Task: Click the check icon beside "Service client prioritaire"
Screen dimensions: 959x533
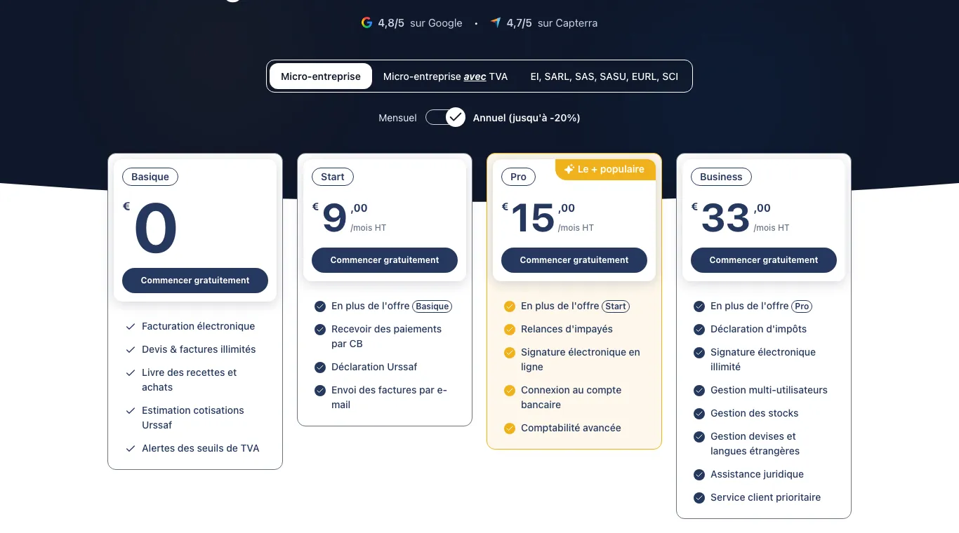Action: tap(699, 498)
